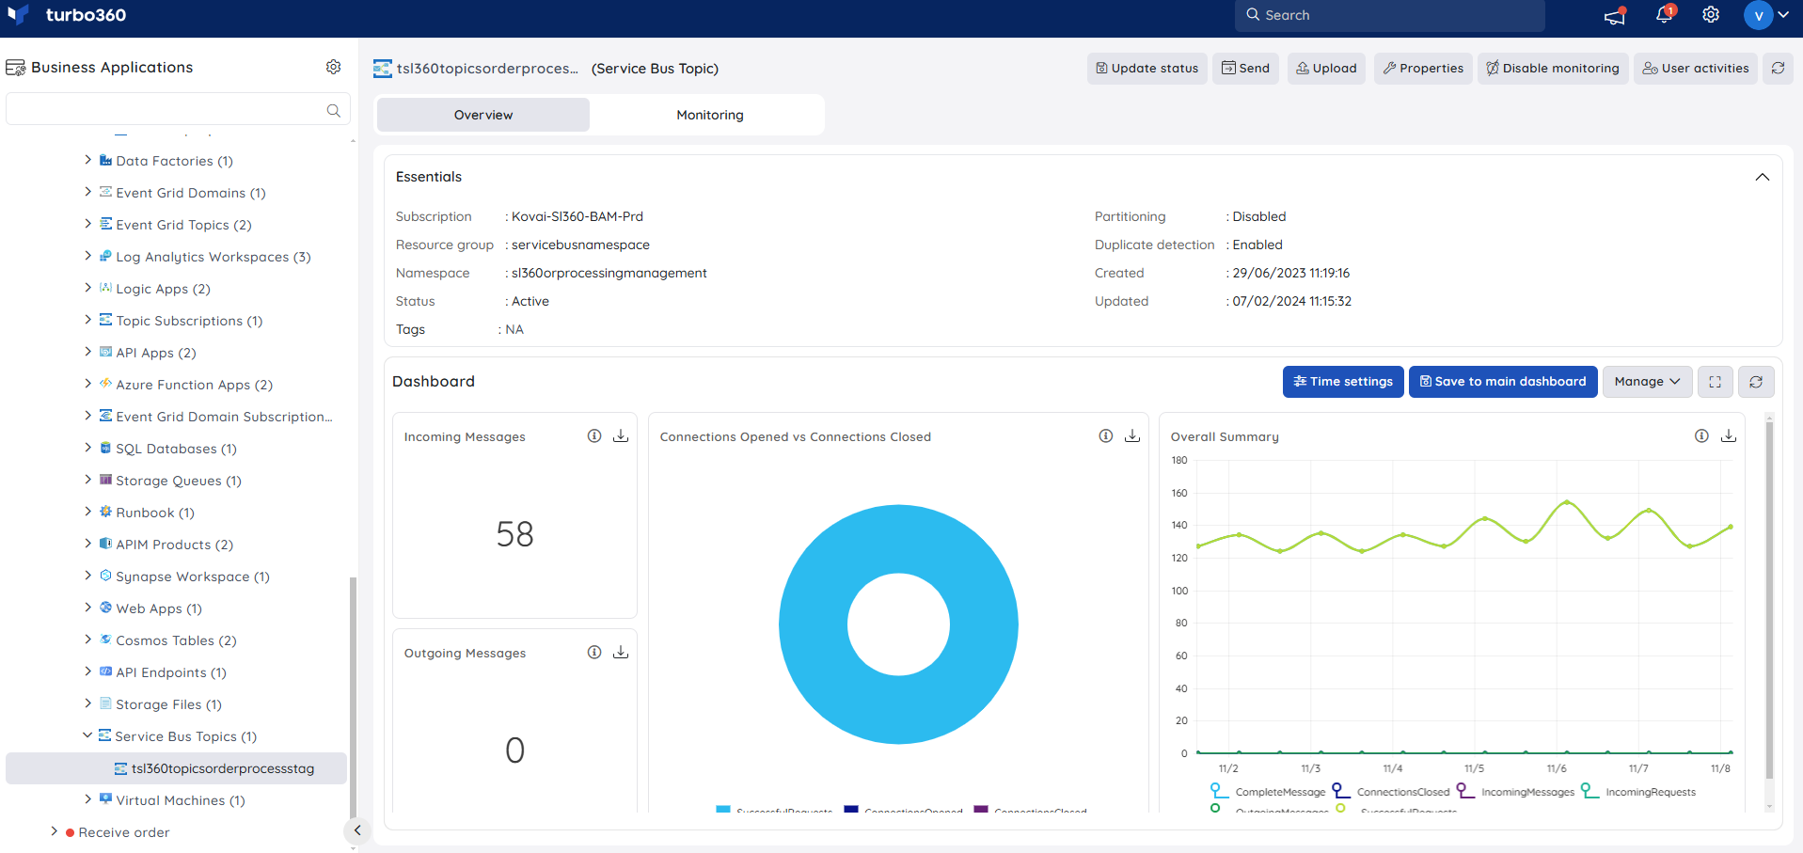This screenshot has height=853, width=1803.
Task: Toggle IncomingRequests legend in Overall Summary
Action: click(x=1638, y=792)
